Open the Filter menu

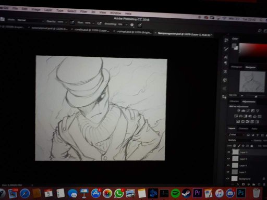[83, 11]
